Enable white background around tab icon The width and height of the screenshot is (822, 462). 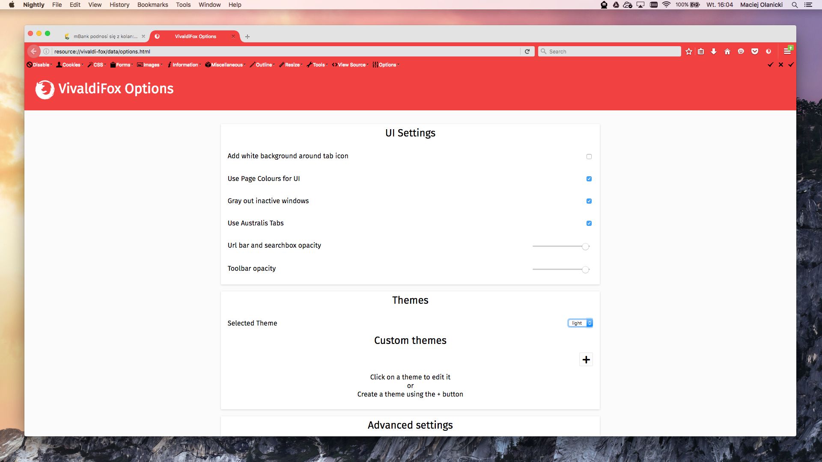click(x=589, y=157)
